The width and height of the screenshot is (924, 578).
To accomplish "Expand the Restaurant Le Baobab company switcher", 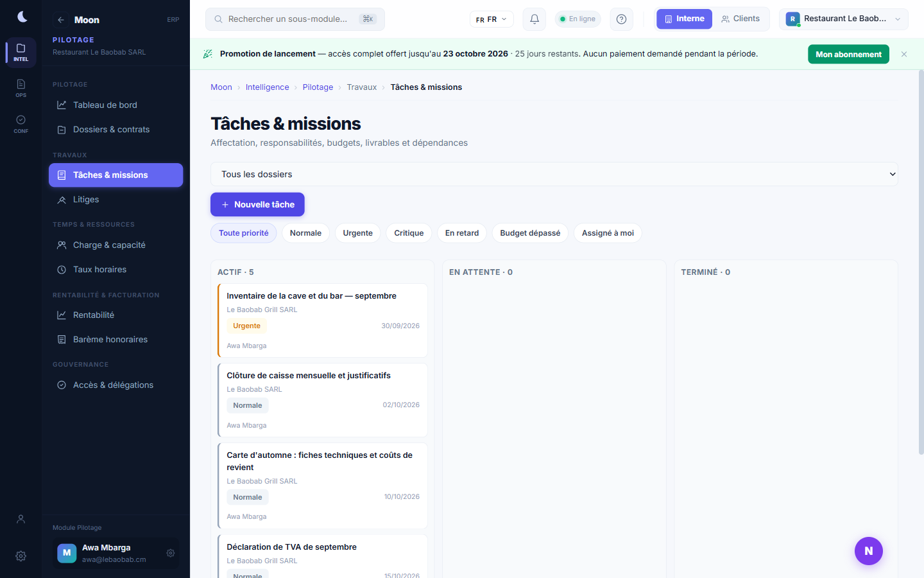I will (844, 19).
